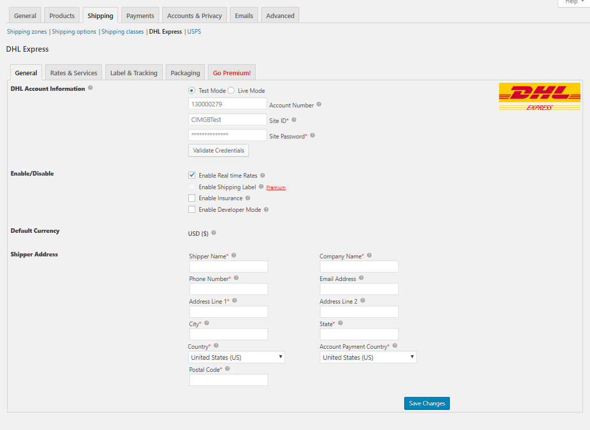
Task: Click help icon next to State
Action: (340, 323)
